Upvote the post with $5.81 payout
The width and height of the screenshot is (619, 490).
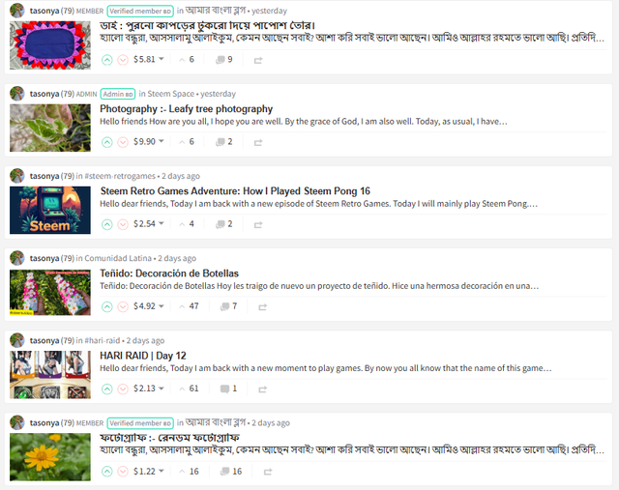pos(107,60)
